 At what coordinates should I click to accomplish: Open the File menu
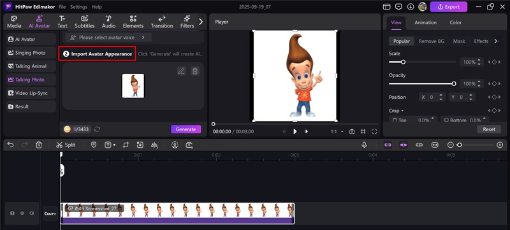pos(62,7)
